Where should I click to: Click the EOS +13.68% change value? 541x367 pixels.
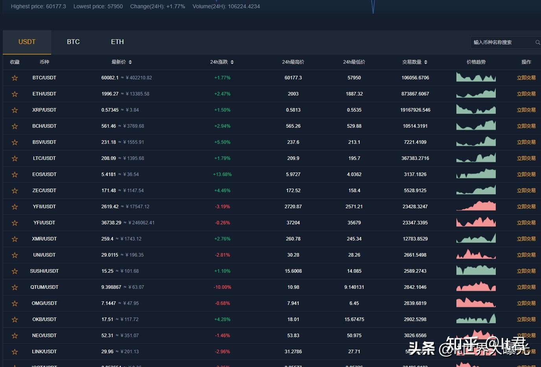point(222,174)
